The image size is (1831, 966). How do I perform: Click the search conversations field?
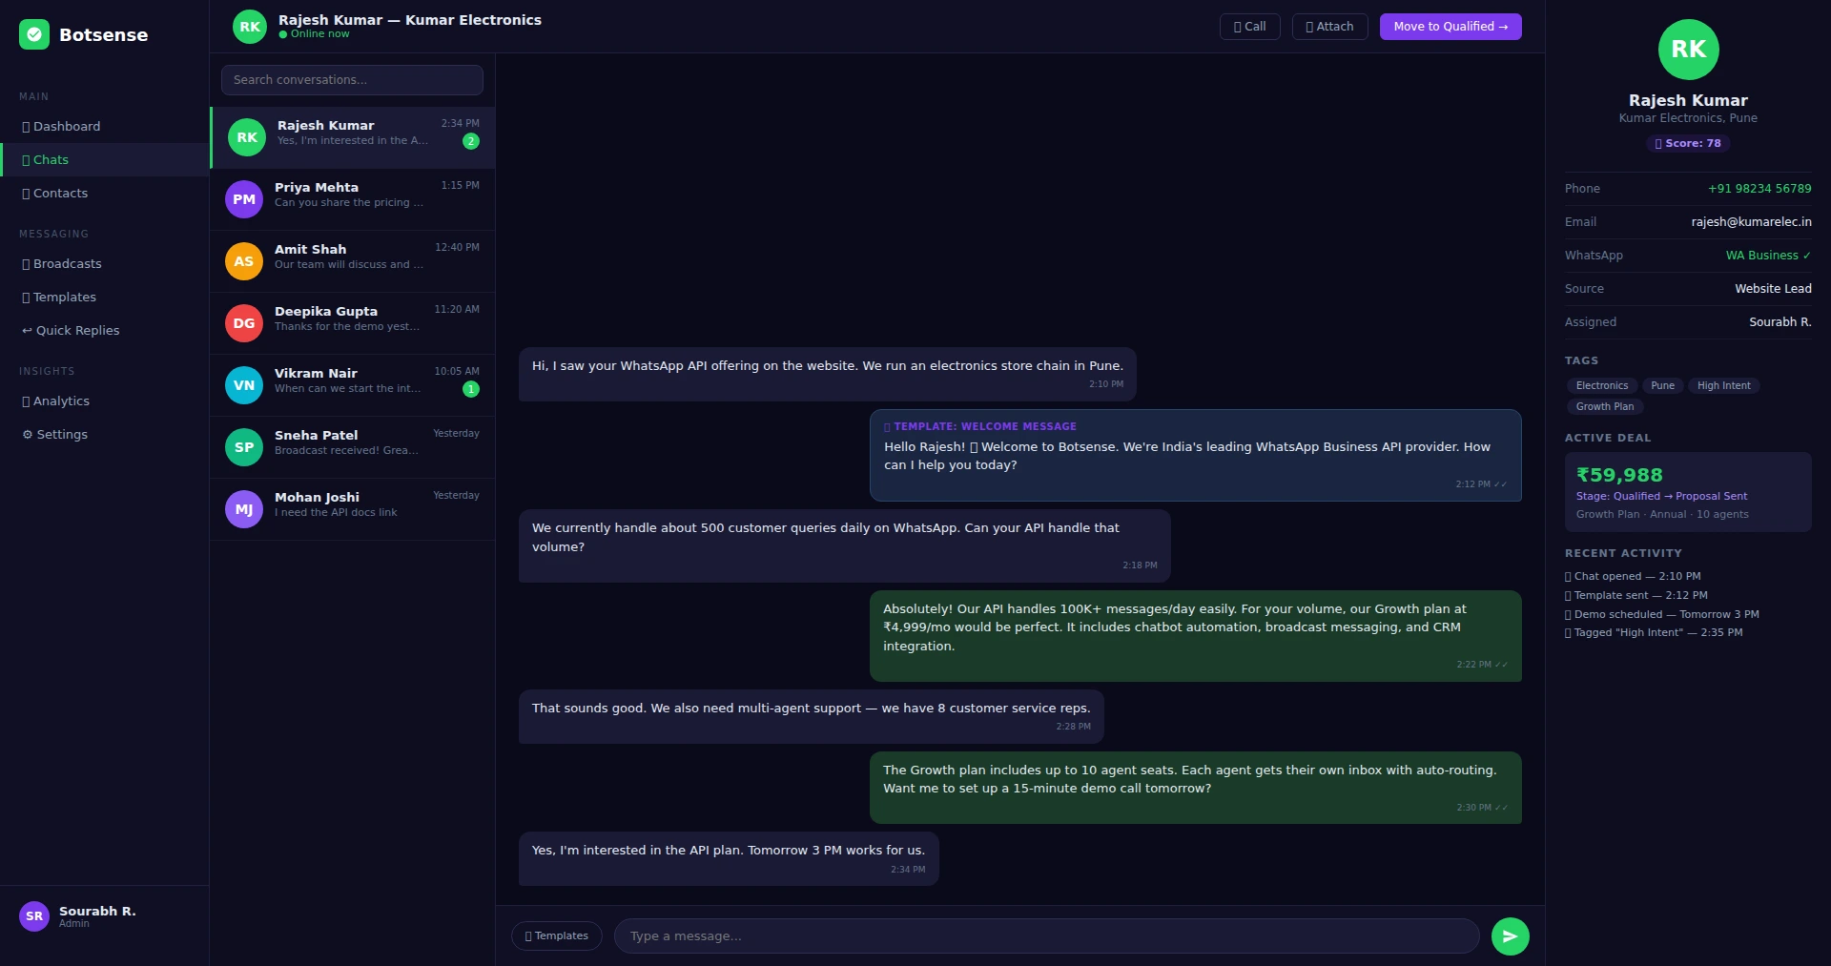coord(351,79)
